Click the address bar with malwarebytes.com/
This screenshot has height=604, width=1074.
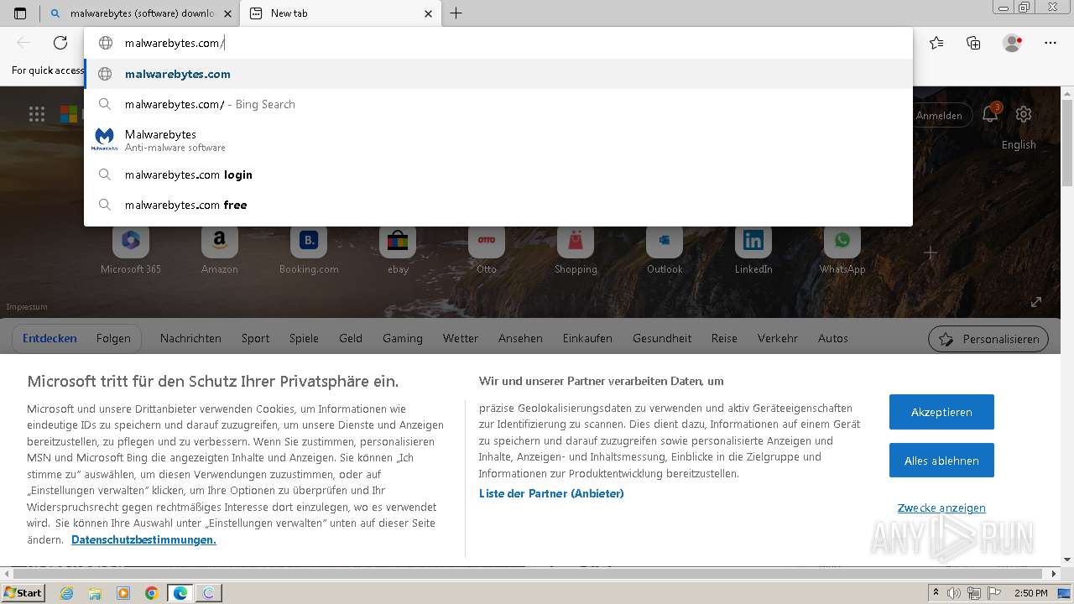click(498, 43)
